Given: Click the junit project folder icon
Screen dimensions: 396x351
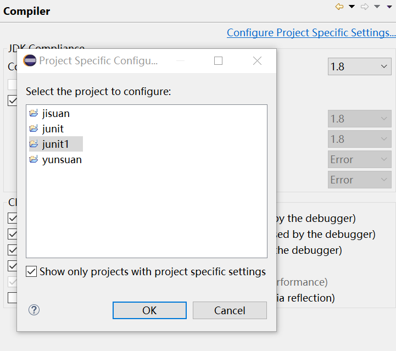Looking at the screenshot, I should [34, 129].
